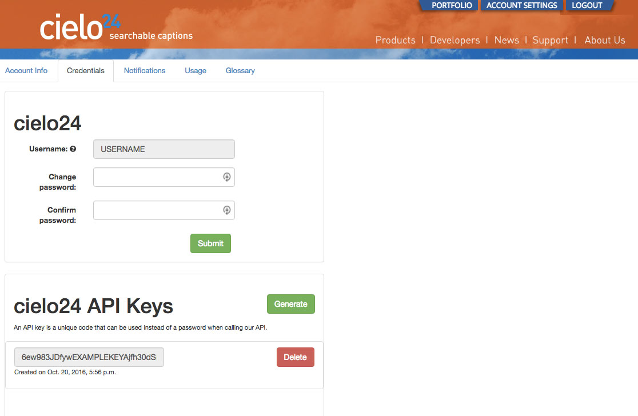Click key icon in Confirm password field
The image size is (638, 416).
[226, 210]
